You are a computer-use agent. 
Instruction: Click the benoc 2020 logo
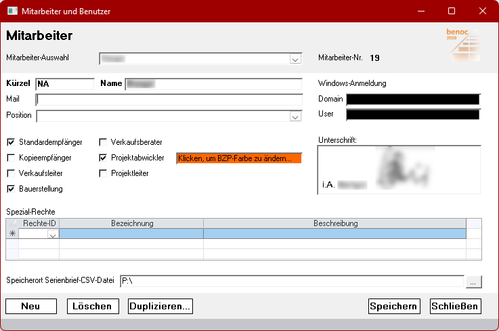pyautogui.click(x=462, y=45)
